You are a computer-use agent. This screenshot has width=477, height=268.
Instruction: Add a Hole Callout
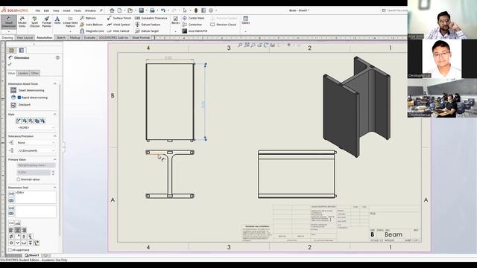(x=119, y=31)
